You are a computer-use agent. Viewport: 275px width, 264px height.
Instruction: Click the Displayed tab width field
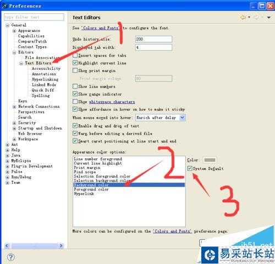153,47
